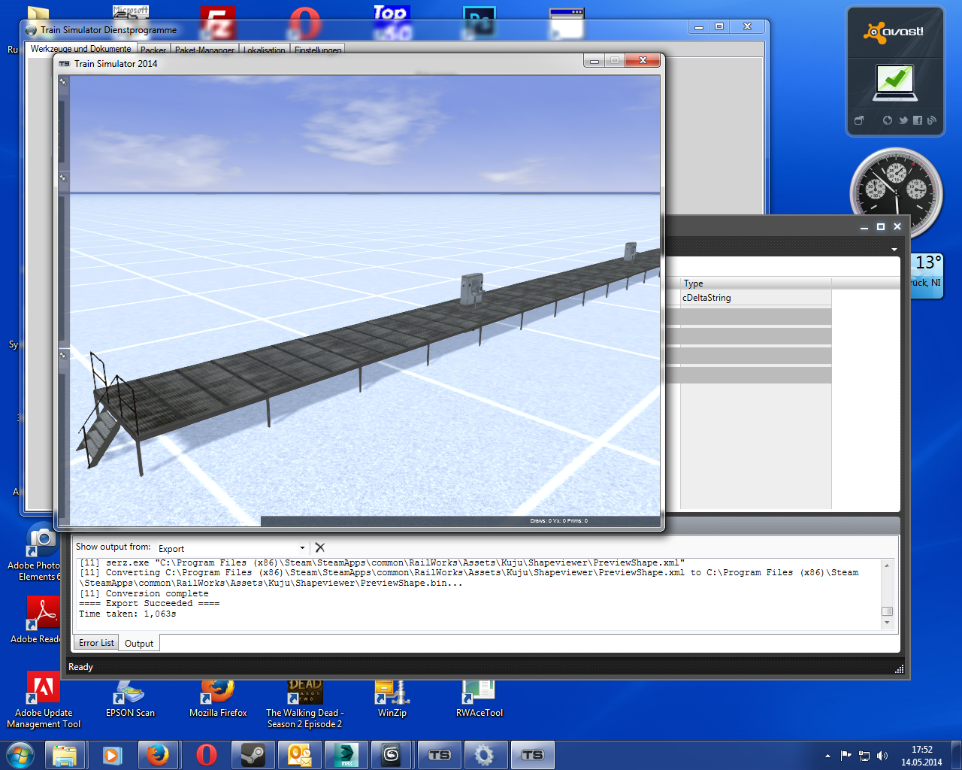Open the Windows Start menu
Screen dimensions: 962x770
pyautogui.click(x=20, y=755)
